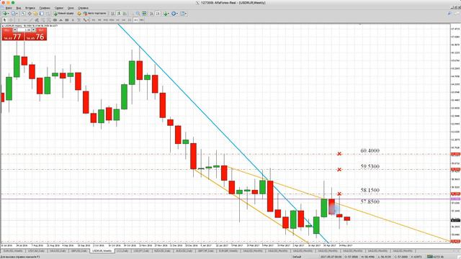This screenshot has height=259, width=461.
Task: Switch timeframe to M30
Action: [x=112, y=20]
